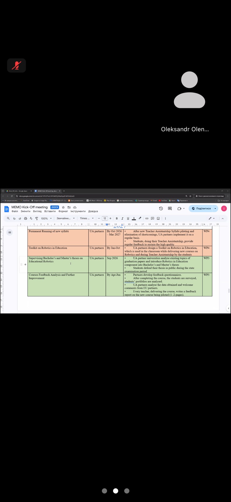Click the insert image icon
This screenshot has height=502, width=231.
point(158,218)
